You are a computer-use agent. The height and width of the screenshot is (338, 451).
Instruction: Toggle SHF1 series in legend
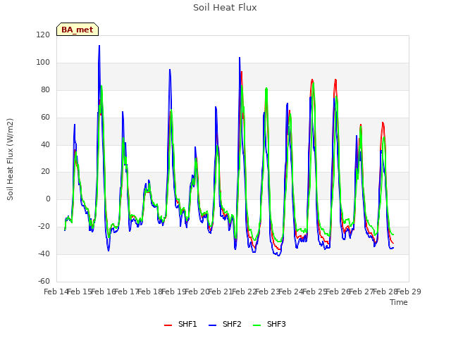pos(180,324)
